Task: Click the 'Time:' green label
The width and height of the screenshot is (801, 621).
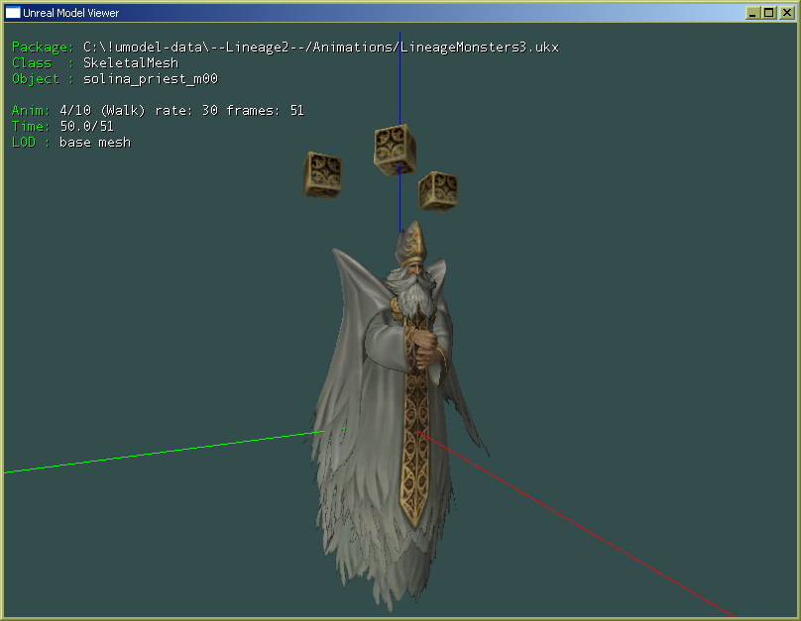Action: tap(31, 126)
